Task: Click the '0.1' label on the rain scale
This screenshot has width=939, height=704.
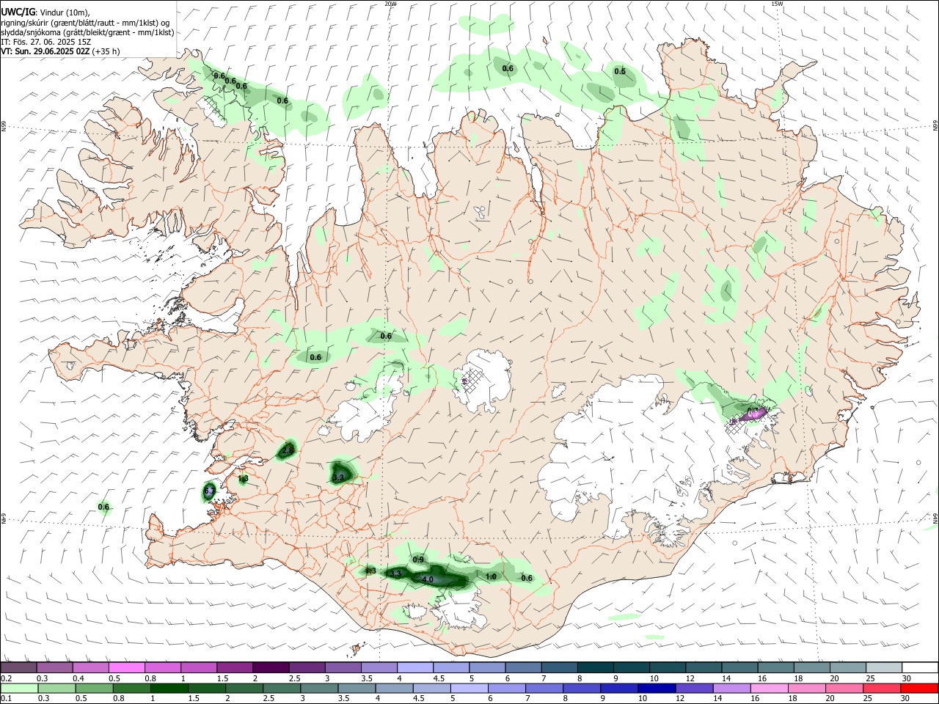Action: [6, 699]
